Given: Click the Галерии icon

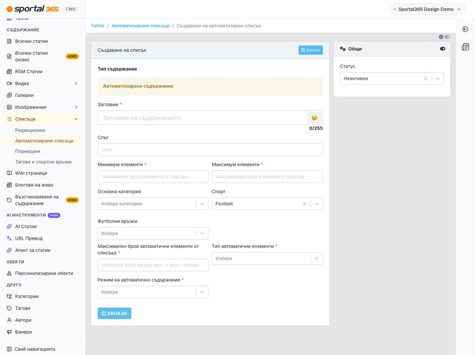Looking at the screenshot, I should (9, 95).
